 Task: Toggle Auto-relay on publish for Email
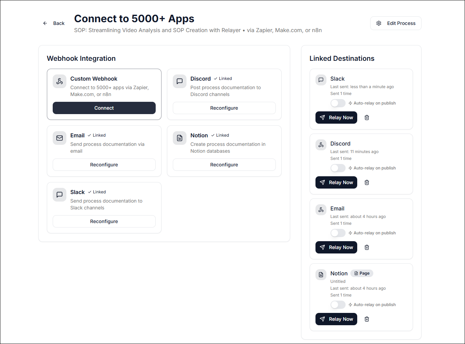(x=338, y=233)
